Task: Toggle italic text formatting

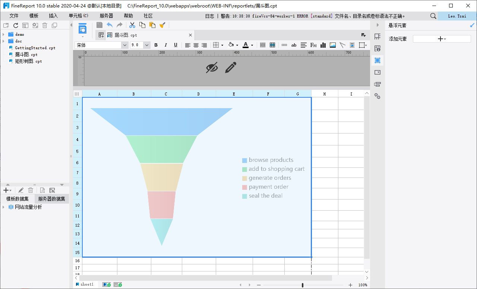Action: tap(166, 45)
